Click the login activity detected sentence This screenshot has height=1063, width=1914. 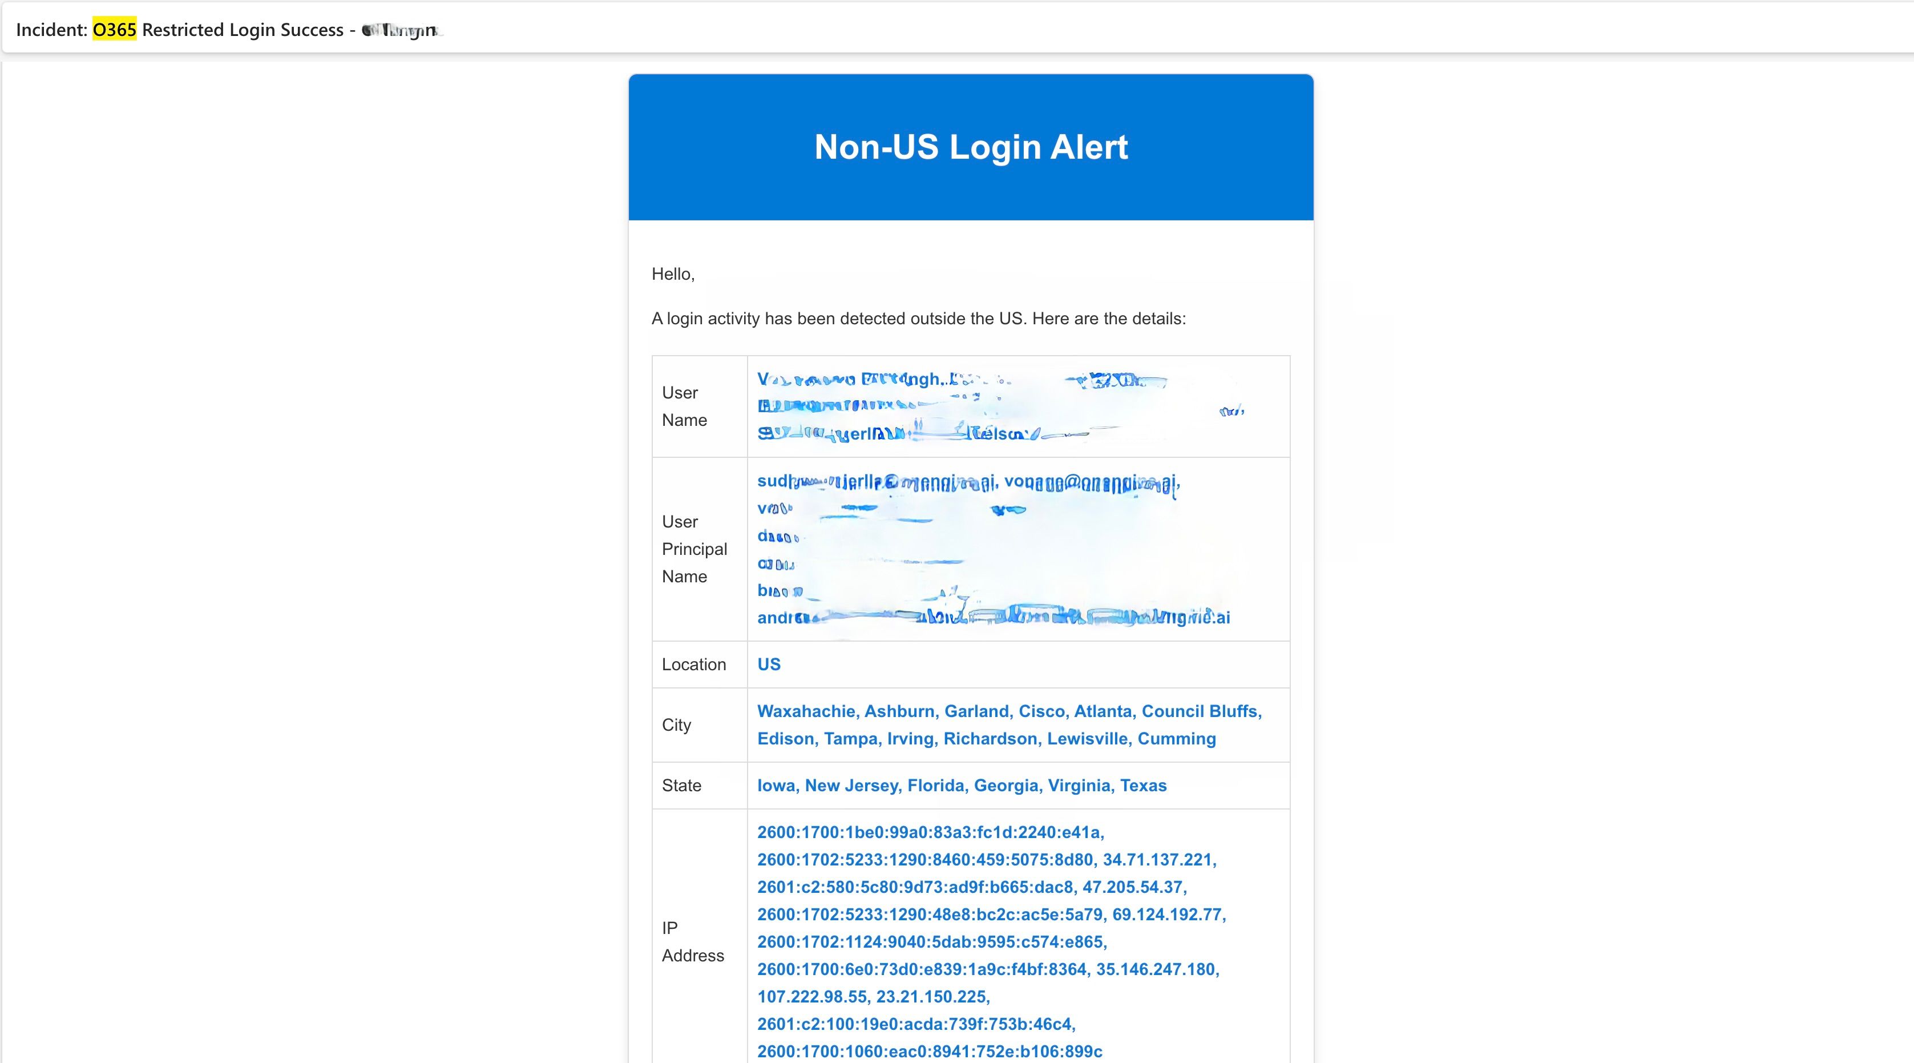[918, 319]
